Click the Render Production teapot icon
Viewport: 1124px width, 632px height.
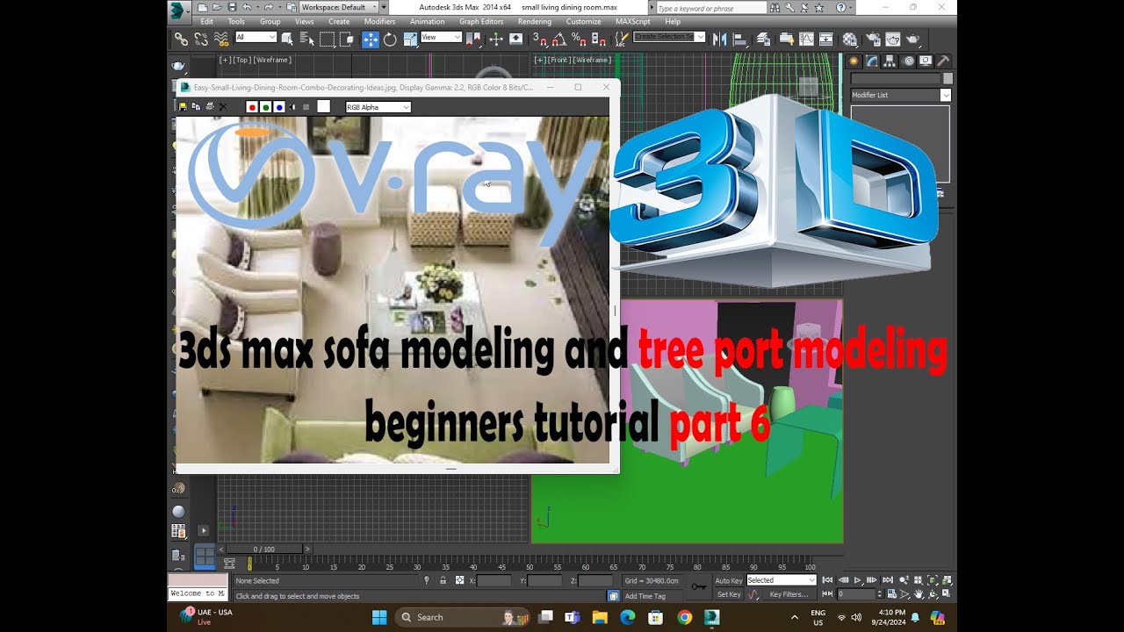(913, 39)
